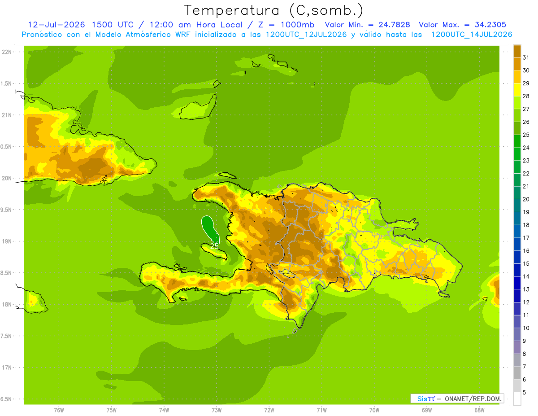Click the "68W" longitude axis label

click(479, 410)
